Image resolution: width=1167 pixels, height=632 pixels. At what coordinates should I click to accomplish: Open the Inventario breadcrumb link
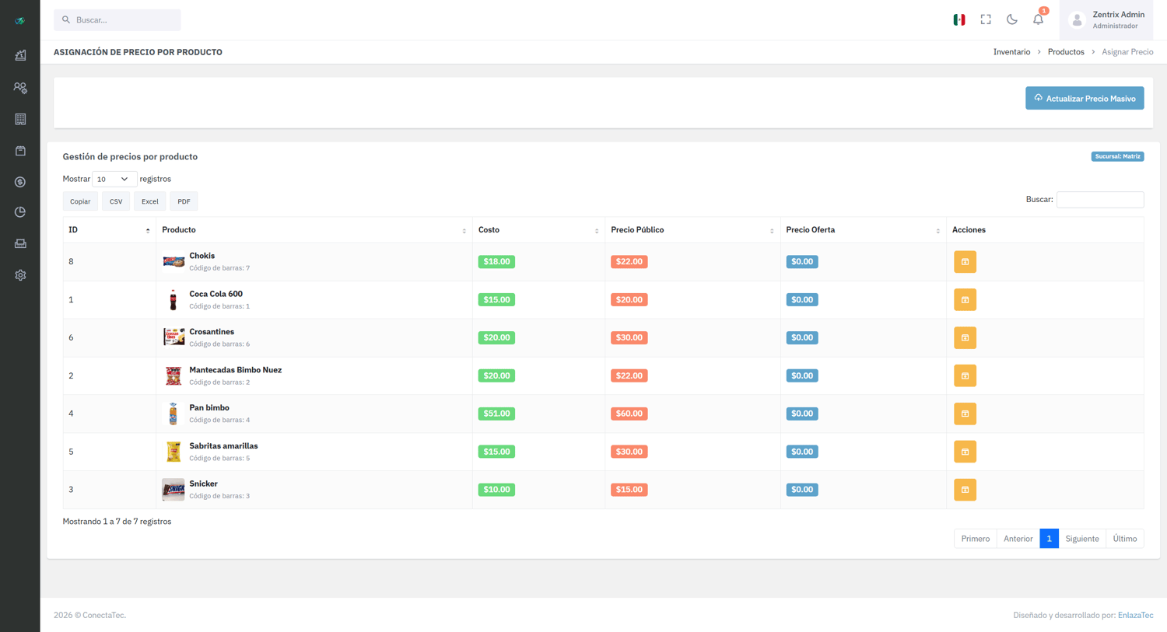(1011, 52)
